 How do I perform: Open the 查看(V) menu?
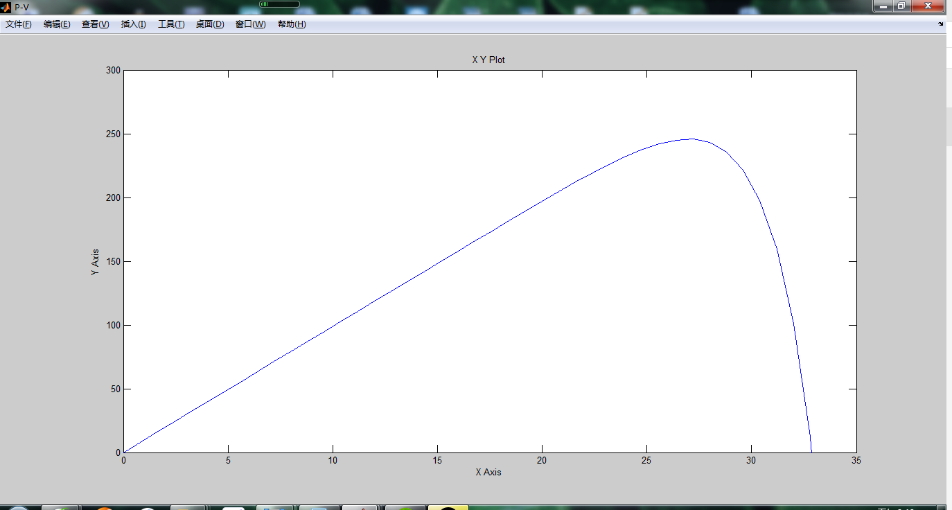tap(94, 24)
